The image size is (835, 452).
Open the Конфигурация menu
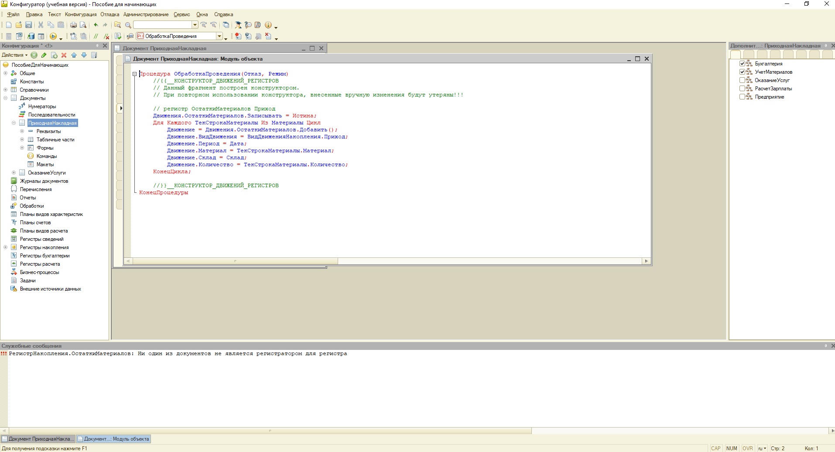(x=81, y=14)
